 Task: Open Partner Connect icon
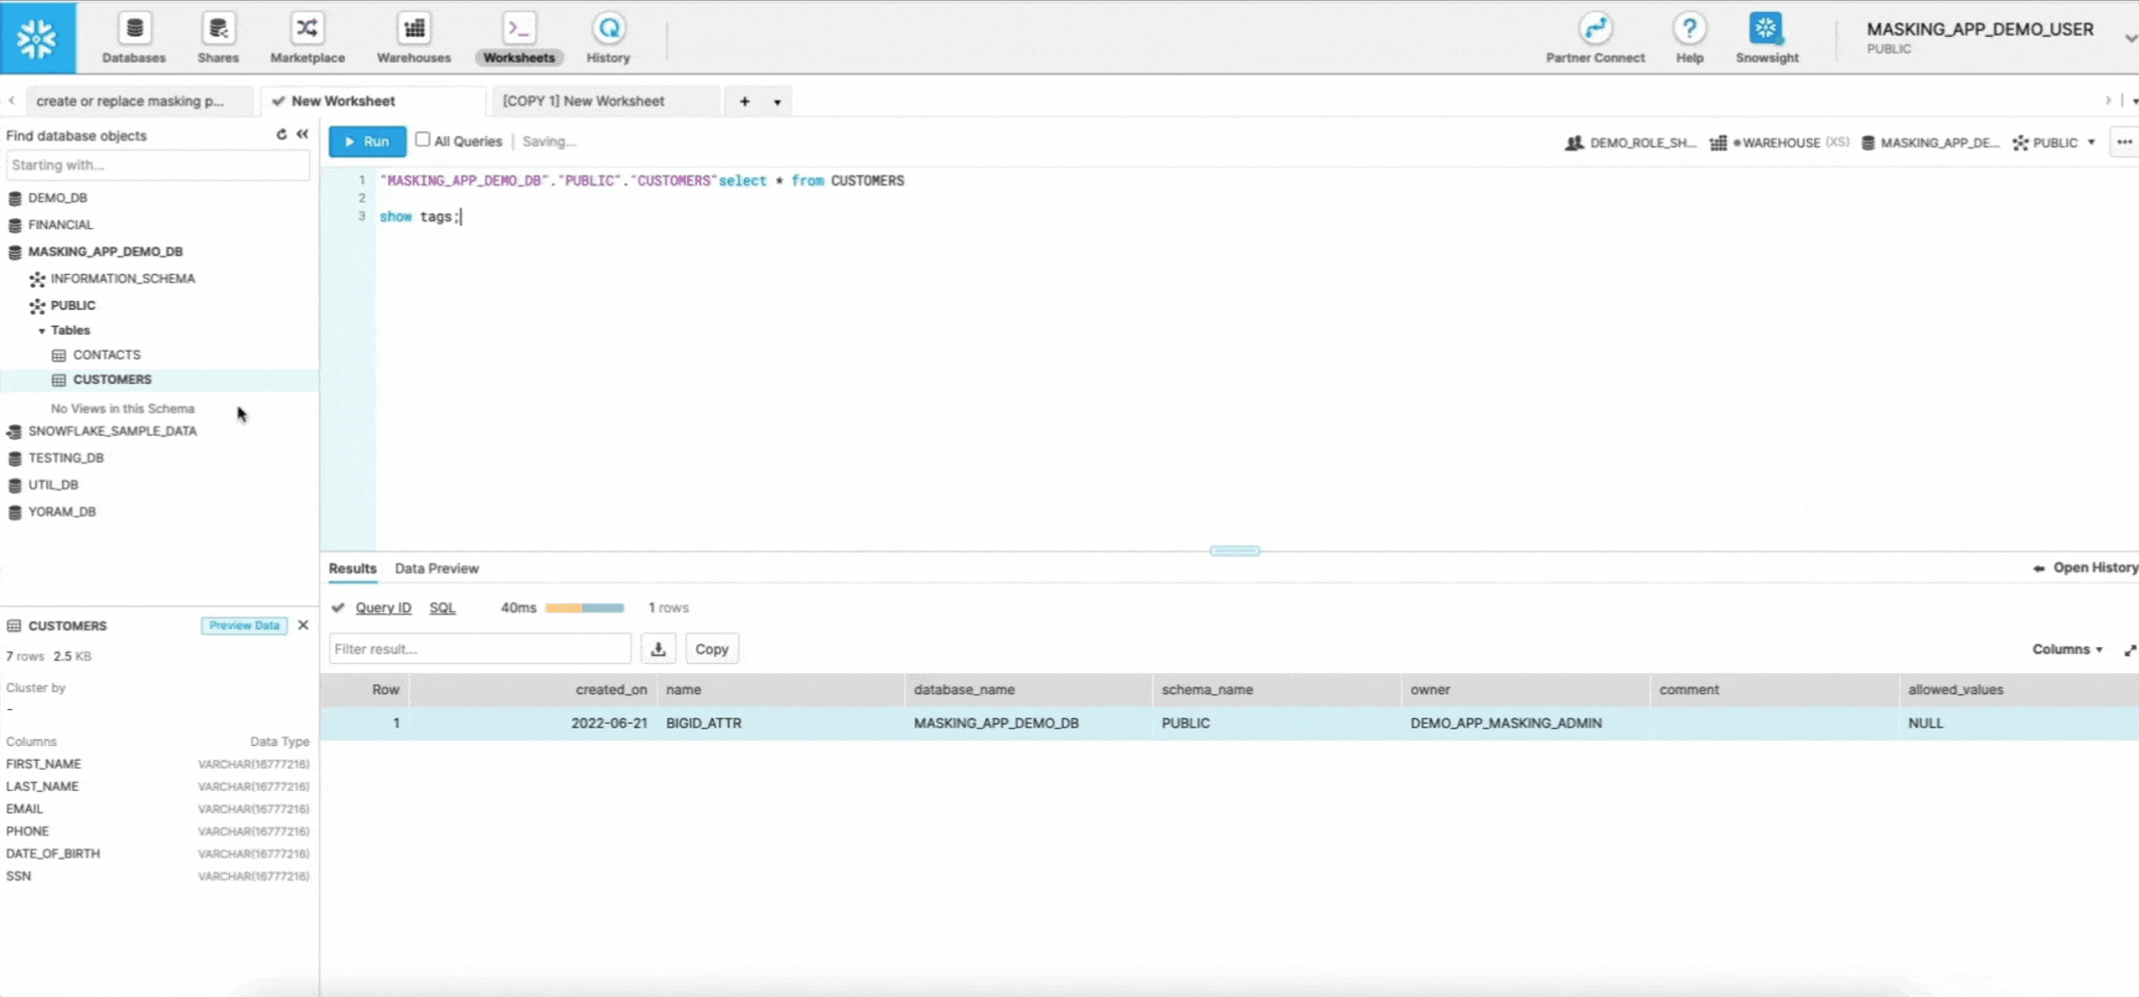click(1595, 30)
